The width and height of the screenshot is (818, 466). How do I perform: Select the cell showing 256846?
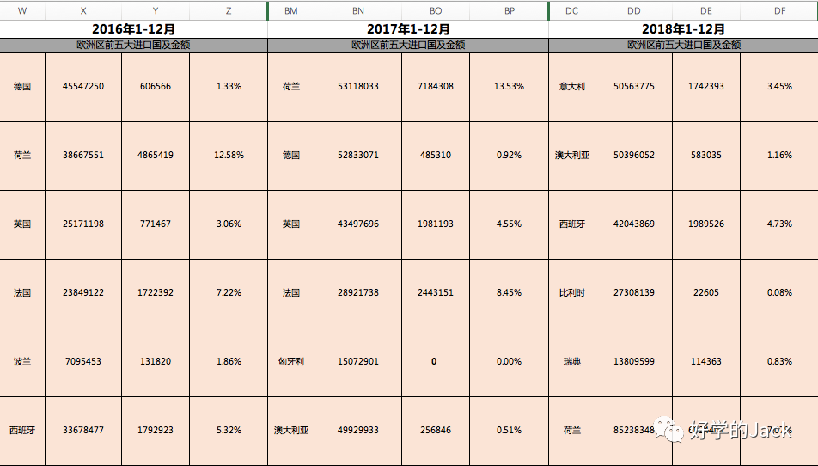pos(436,431)
